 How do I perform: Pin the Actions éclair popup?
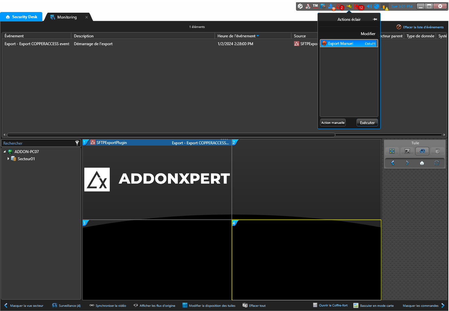[375, 19]
